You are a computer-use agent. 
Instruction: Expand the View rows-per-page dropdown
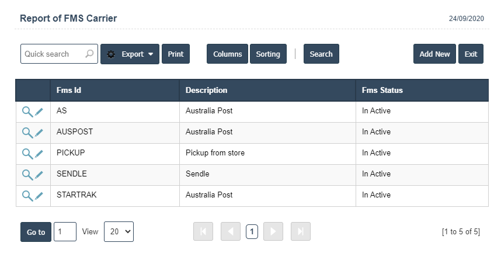tap(119, 231)
